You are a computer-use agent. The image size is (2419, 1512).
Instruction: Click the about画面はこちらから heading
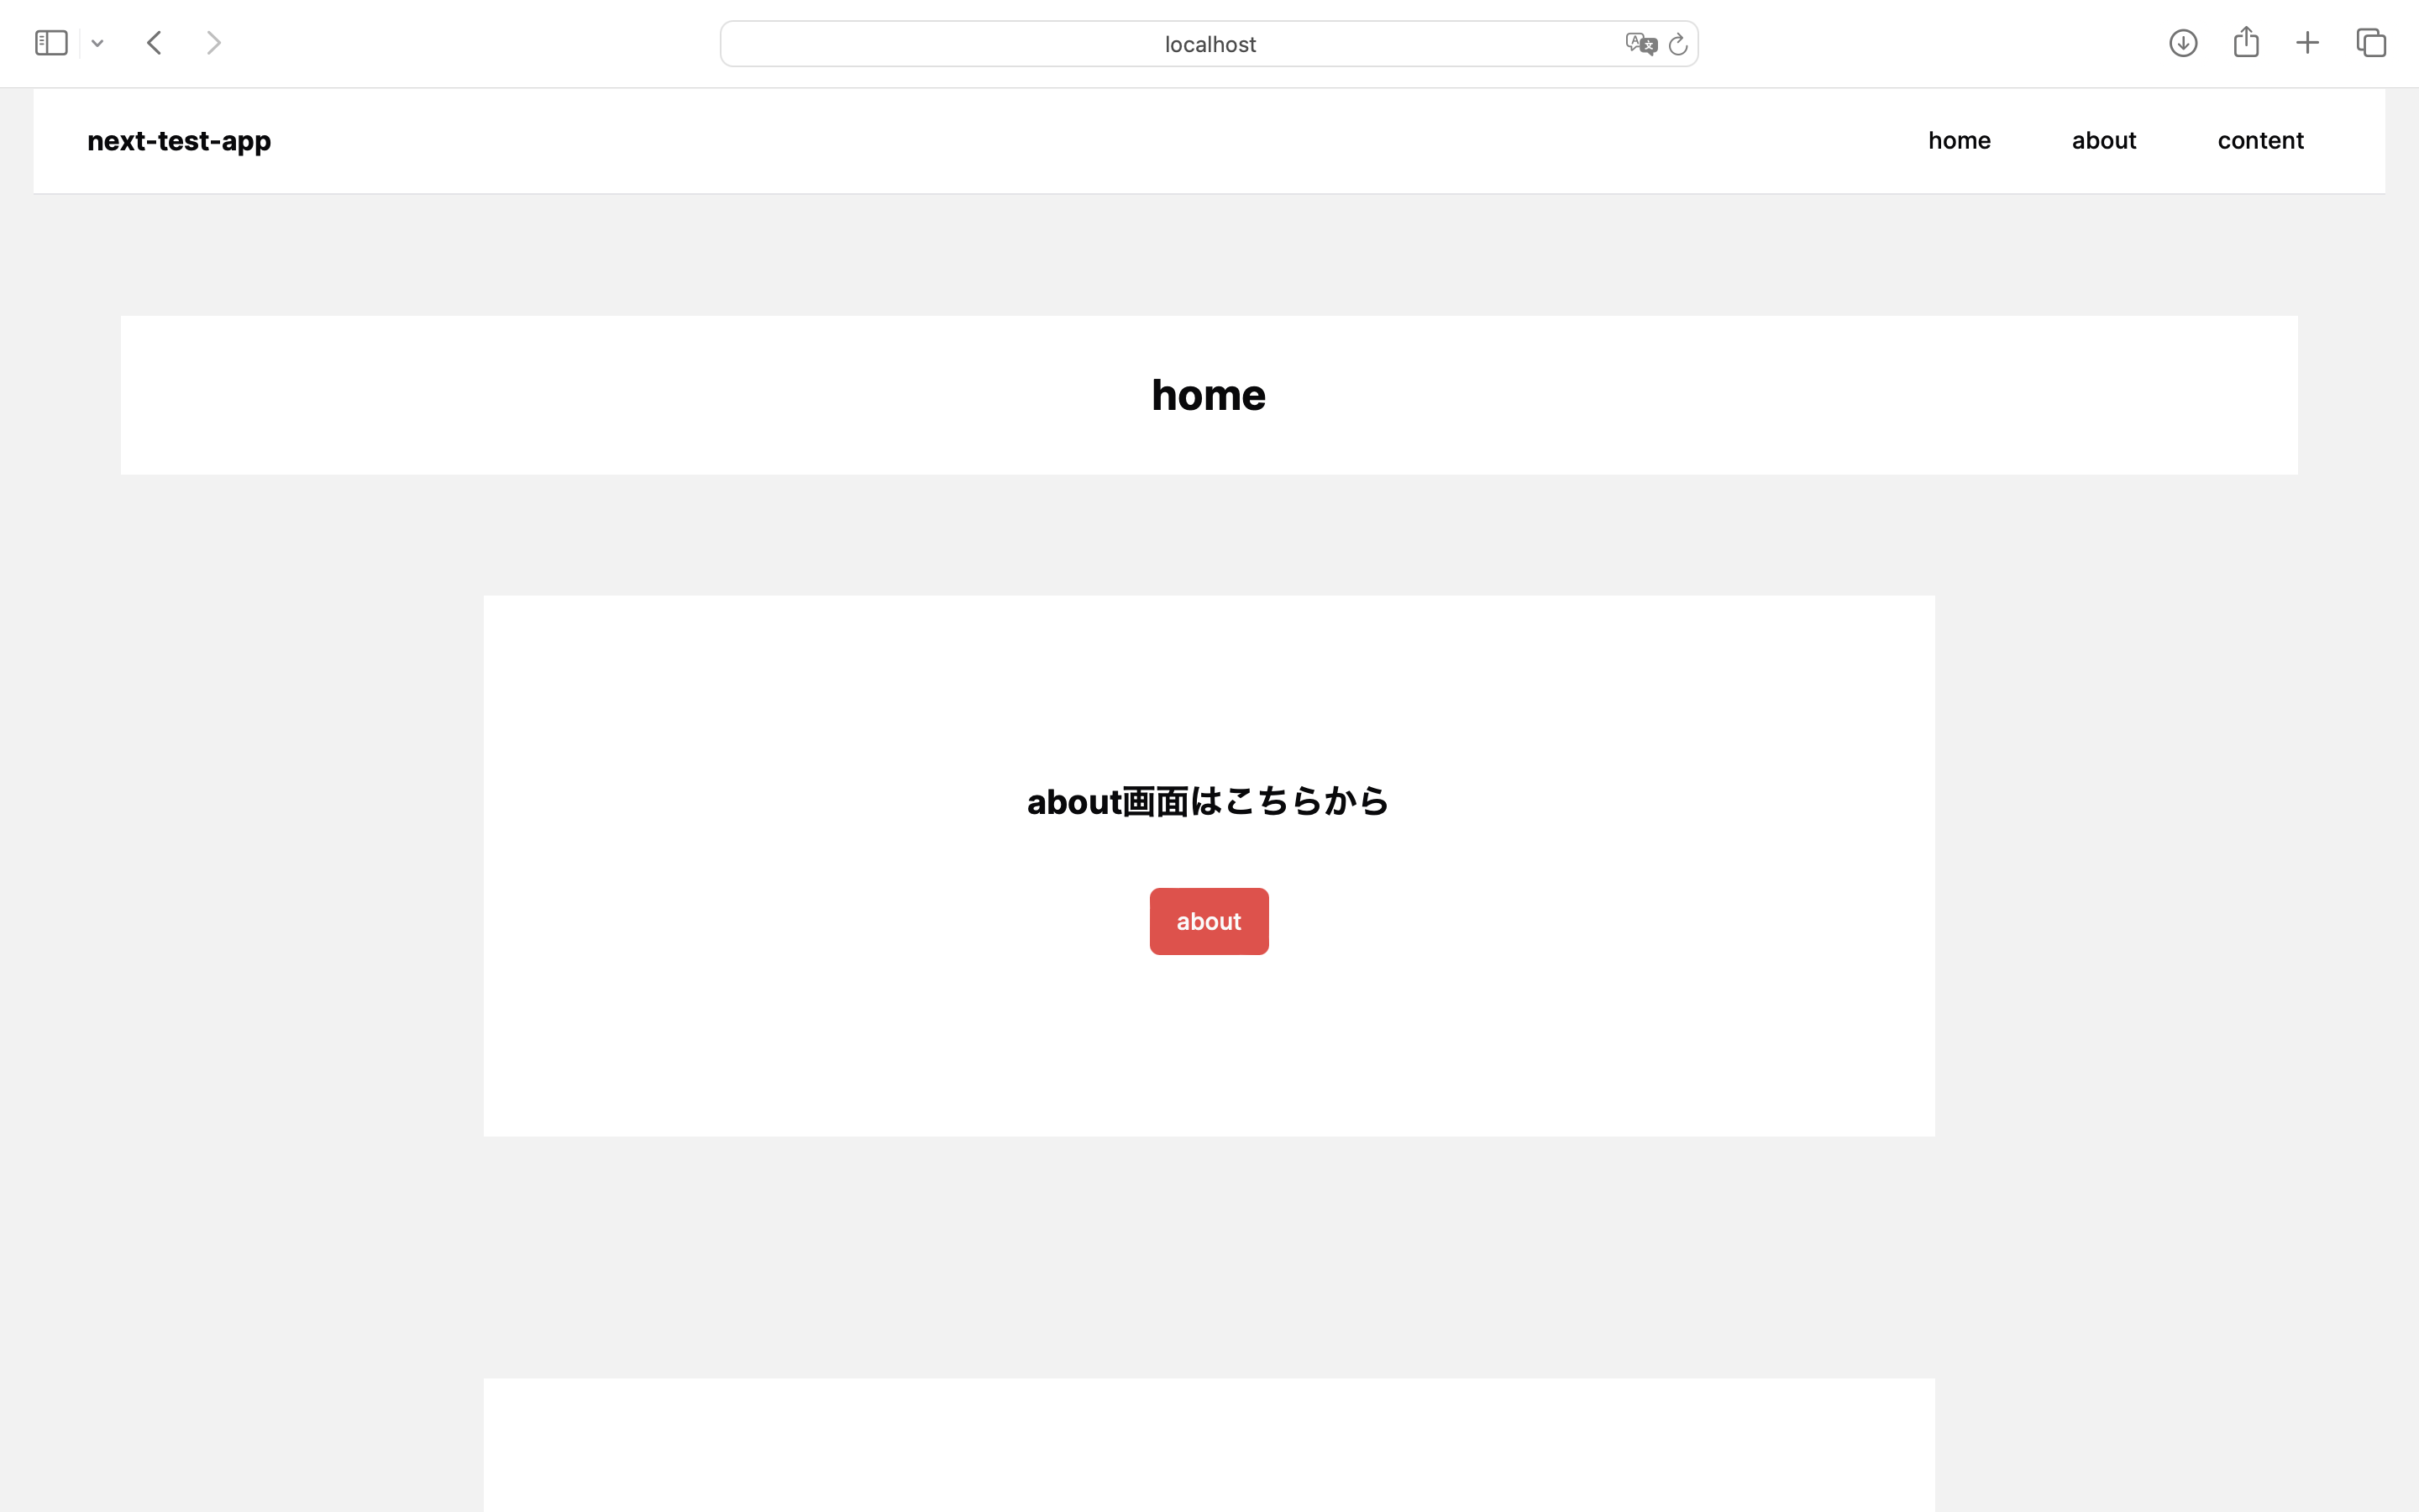[1208, 800]
